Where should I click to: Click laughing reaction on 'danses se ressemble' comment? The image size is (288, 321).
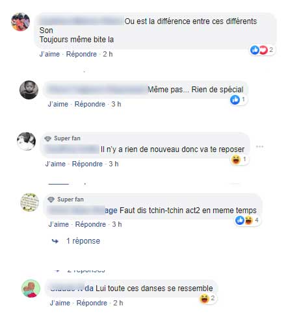pyautogui.click(x=204, y=298)
